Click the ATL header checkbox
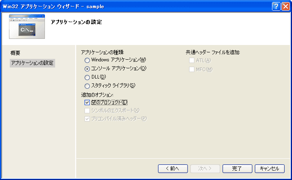This screenshot has height=180, width=292. (x=192, y=61)
